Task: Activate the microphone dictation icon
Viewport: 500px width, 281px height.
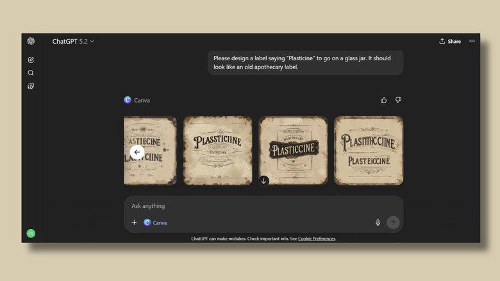Action: click(x=378, y=223)
